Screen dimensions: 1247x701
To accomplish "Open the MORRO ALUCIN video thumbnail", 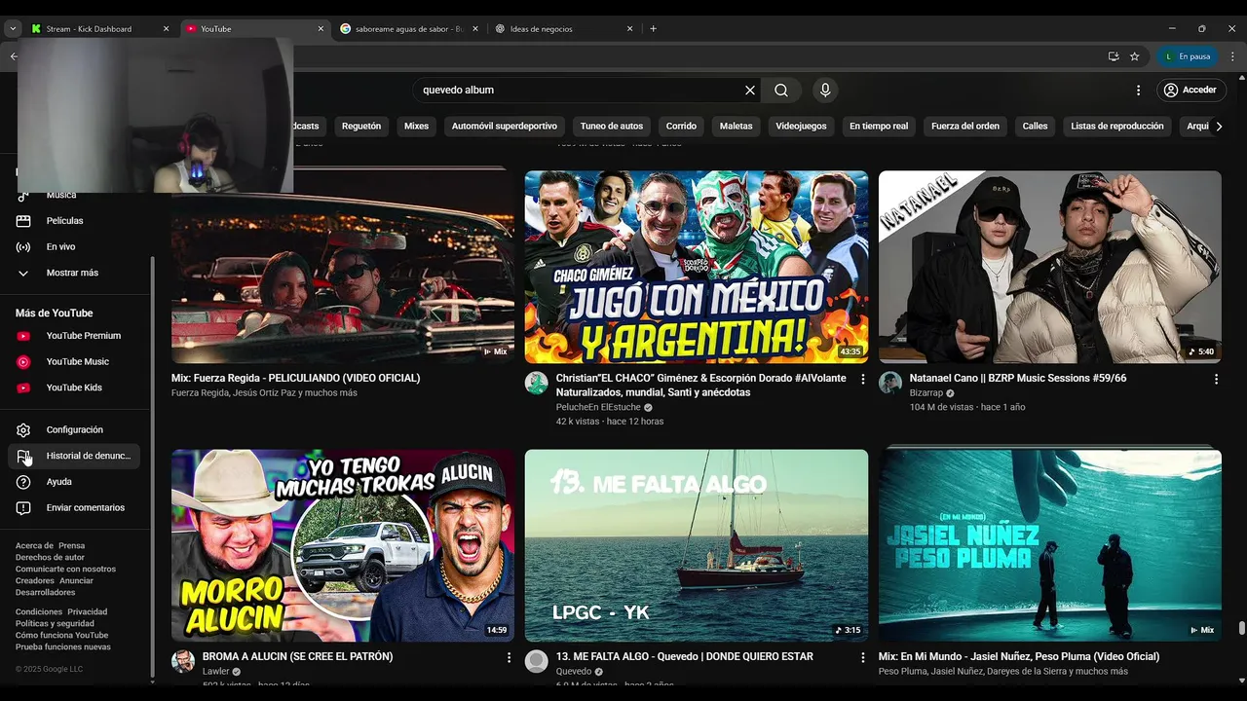I will 343,545.
